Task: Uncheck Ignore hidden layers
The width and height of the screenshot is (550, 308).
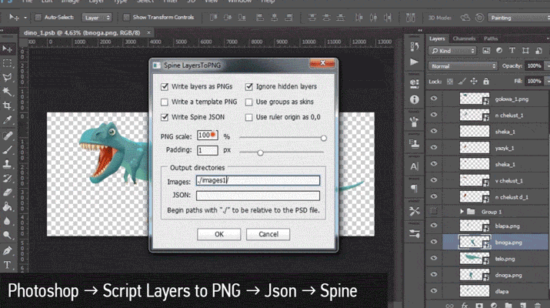Action: pos(248,86)
